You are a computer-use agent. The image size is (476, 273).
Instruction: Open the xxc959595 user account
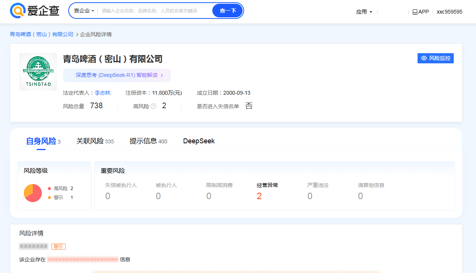[449, 12]
